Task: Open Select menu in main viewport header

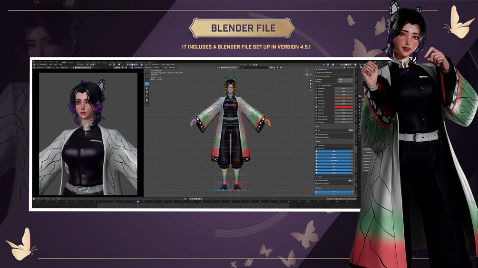Action: [x=168, y=65]
